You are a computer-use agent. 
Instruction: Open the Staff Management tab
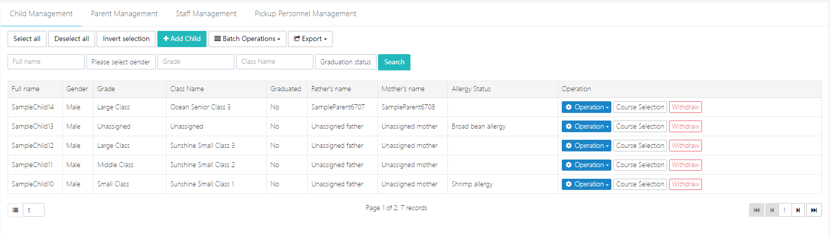tap(206, 14)
